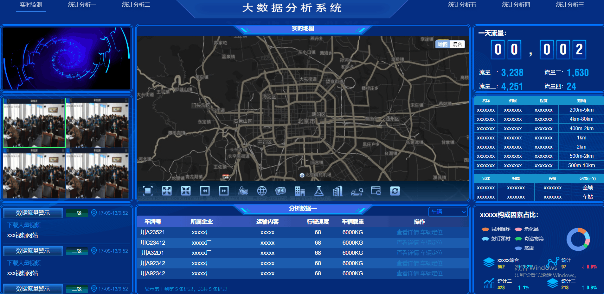Open the 统计分析三 tab
The width and height of the screenshot is (604, 294).
(x=570, y=5)
